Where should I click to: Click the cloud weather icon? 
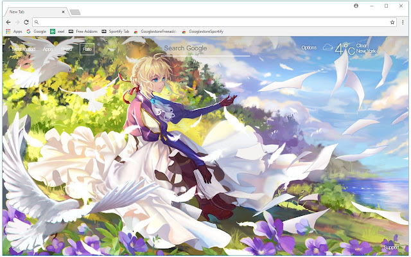click(x=328, y=48)
